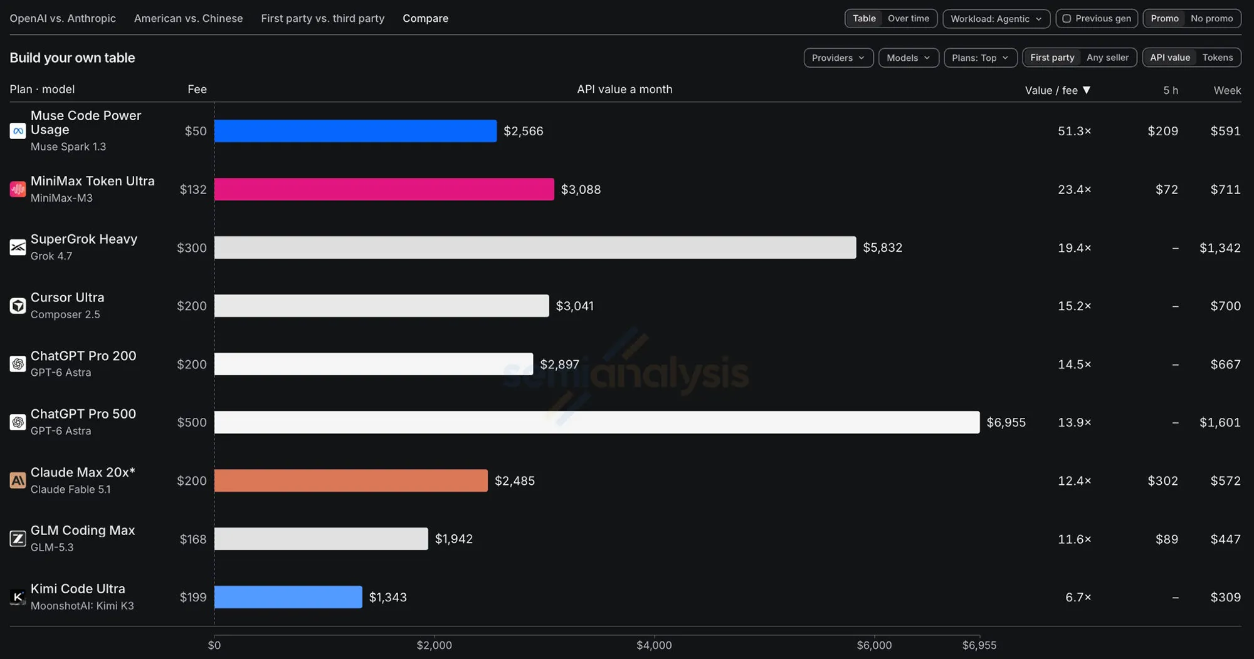1254x659 pixels.
Task: Choose the Any seller option
Action: [x=1107, y=58]
